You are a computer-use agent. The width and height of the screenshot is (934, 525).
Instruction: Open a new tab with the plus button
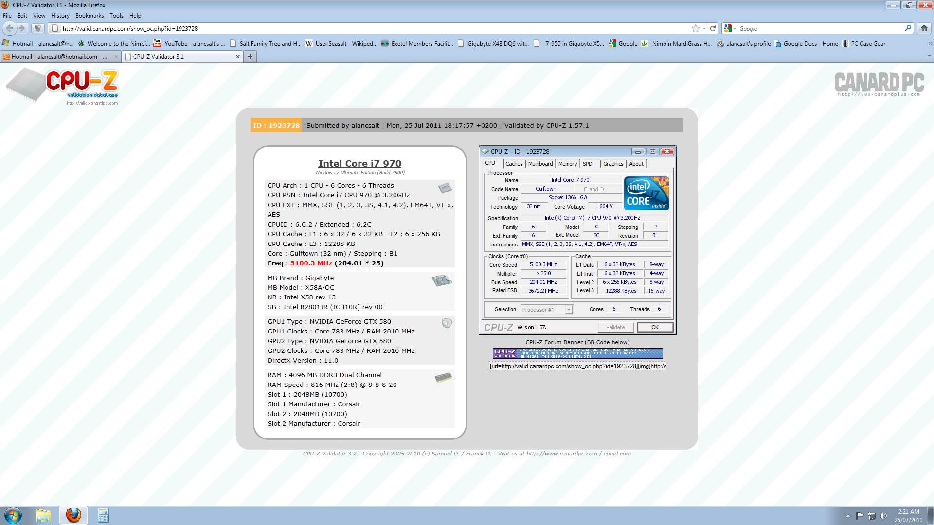click(250, 57)
